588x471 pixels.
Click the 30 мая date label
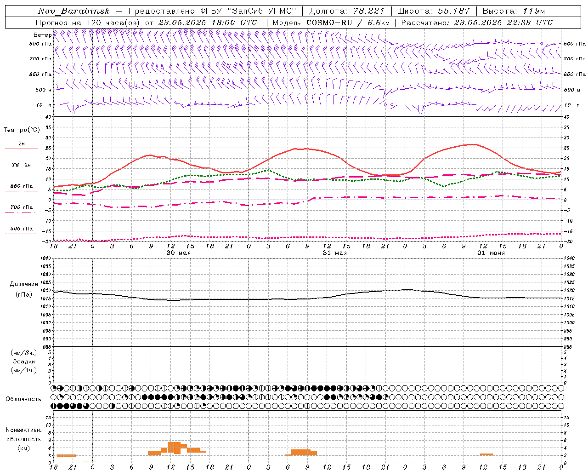point(178,253)
